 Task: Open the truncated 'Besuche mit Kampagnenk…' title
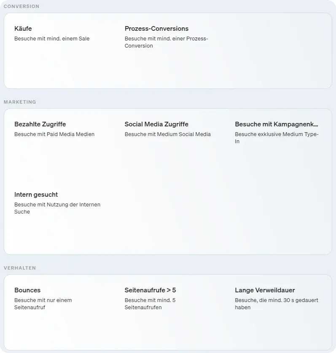click(276, 124)
